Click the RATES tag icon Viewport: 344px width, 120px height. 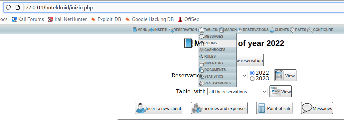click(292, 30)
